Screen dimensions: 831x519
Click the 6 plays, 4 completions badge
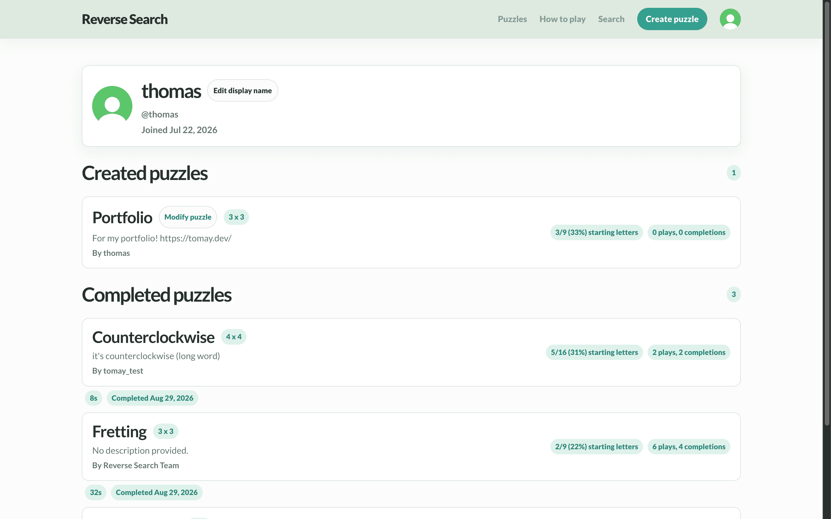point(689,446)
